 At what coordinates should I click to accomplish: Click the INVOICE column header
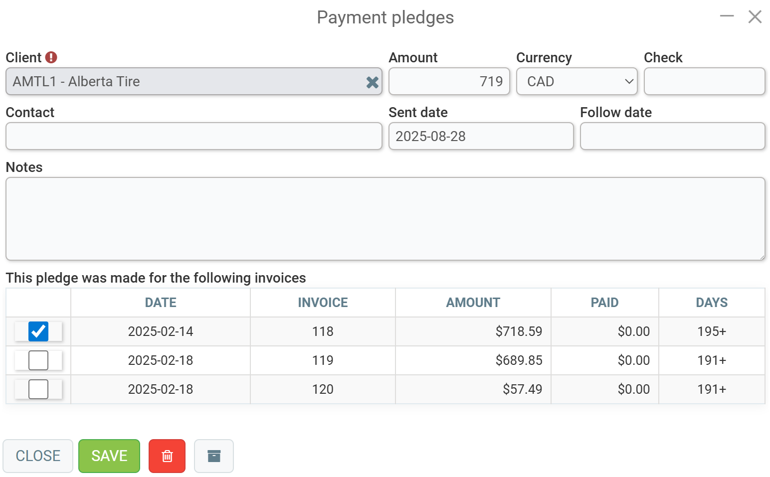323,303
